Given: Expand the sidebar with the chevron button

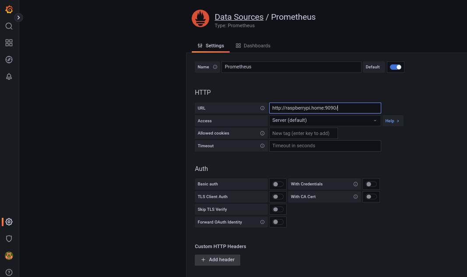Looking at the screenshot, I should (18, 18).
